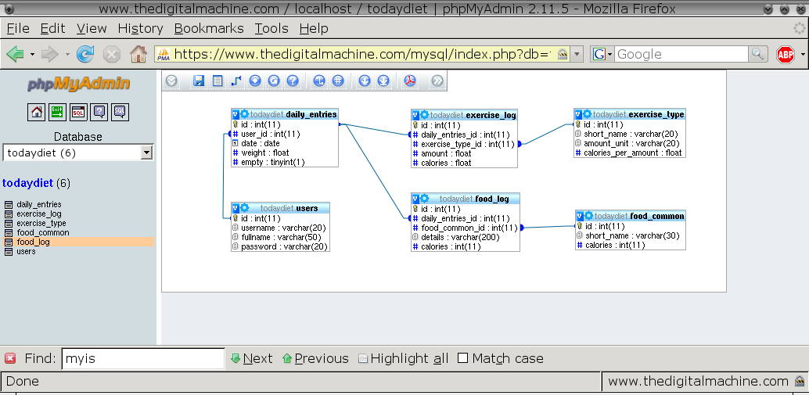Click the Adblock Plus ABP icon

785,54
